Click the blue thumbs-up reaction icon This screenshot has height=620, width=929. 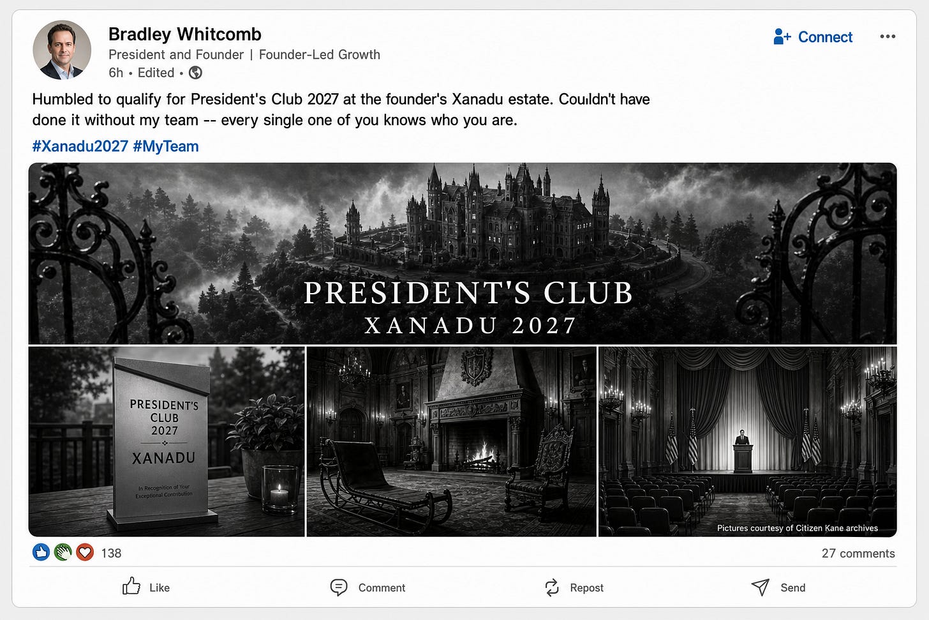coord(41,552)
